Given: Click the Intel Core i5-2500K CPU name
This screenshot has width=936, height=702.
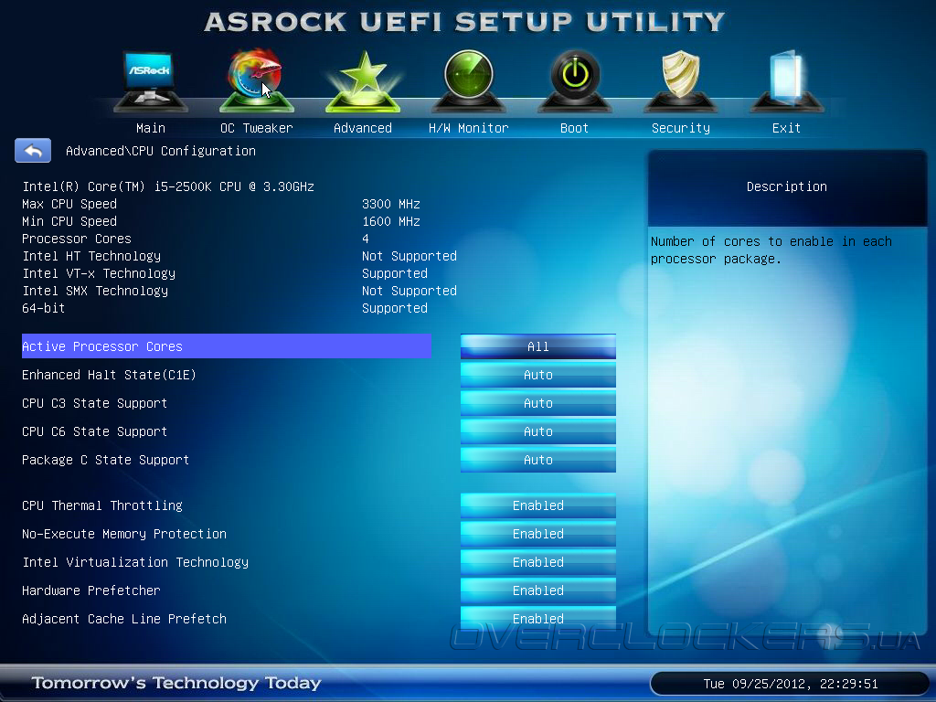Looking at the screenshot, I should point(168,186).
